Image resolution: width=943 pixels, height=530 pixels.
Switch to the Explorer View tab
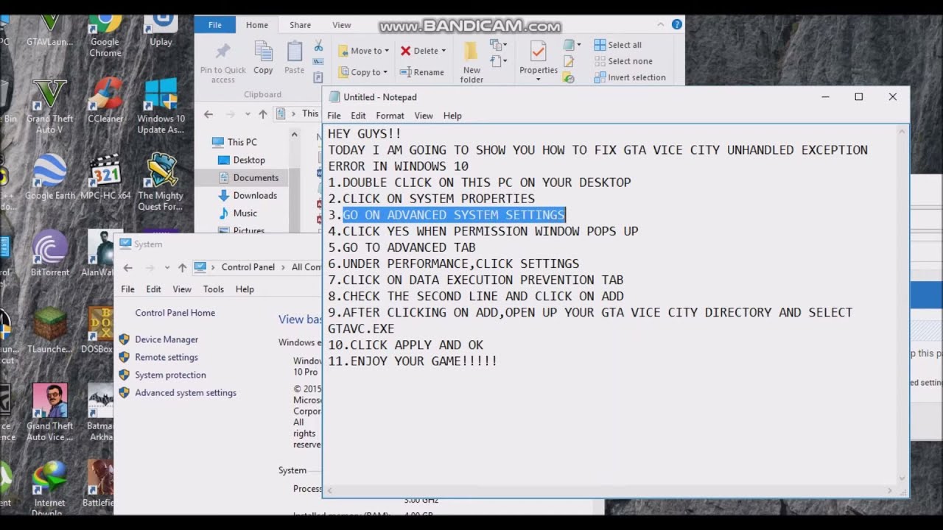click(x=342, y=25)
